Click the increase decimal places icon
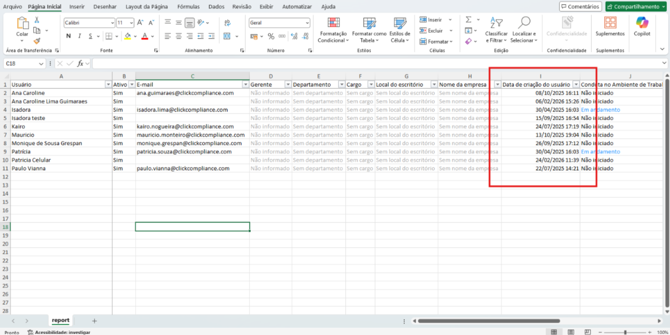The image size is (670, 335). [295, 36]
